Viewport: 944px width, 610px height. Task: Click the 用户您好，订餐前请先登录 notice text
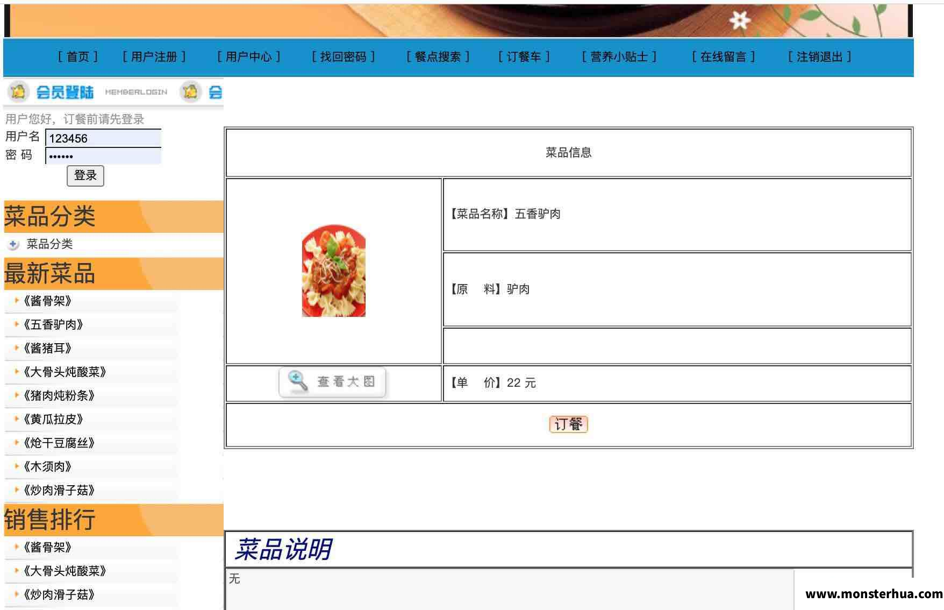[x=75, y=119]
